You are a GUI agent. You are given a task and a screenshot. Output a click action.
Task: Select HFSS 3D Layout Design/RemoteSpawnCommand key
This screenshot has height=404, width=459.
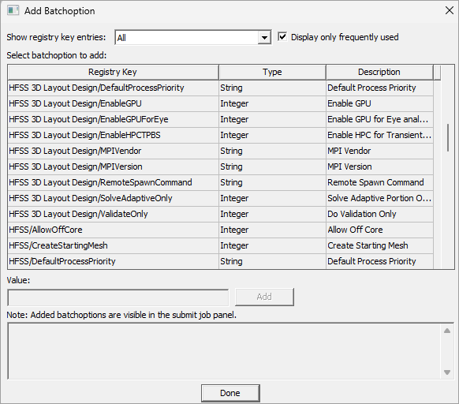[113, 182]
